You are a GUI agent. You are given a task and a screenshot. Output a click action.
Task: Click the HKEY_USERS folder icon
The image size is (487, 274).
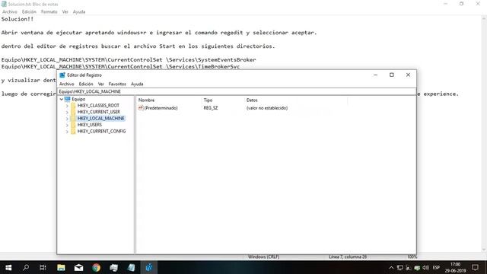click(73, 125)
